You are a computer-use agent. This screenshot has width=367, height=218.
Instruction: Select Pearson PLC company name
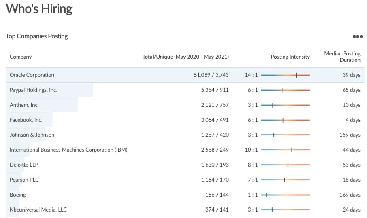click(24, 180)
